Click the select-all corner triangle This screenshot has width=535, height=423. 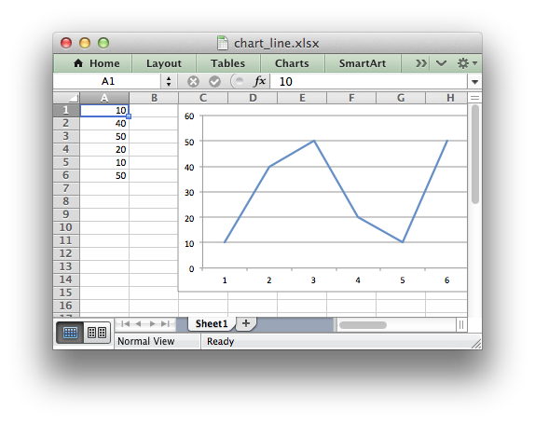[x=66, y=98]
